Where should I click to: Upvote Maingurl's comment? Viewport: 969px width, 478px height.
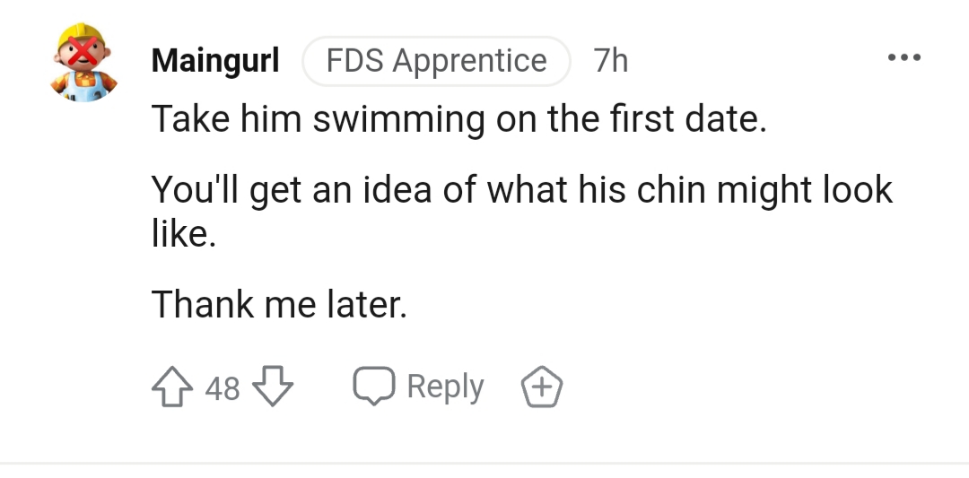171,387
